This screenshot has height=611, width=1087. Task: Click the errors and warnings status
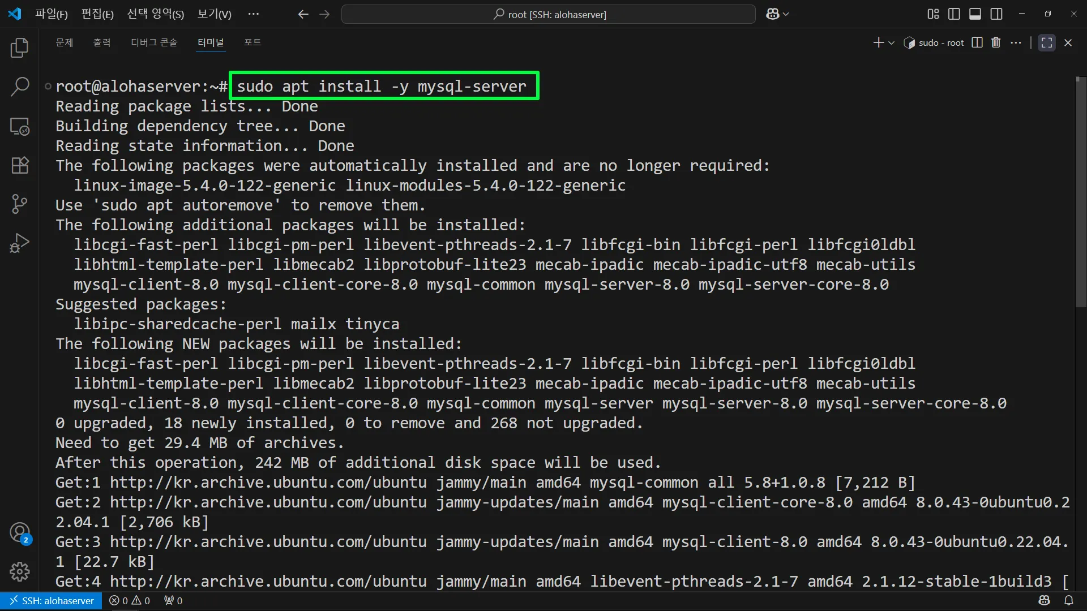(x=130, y=601)
